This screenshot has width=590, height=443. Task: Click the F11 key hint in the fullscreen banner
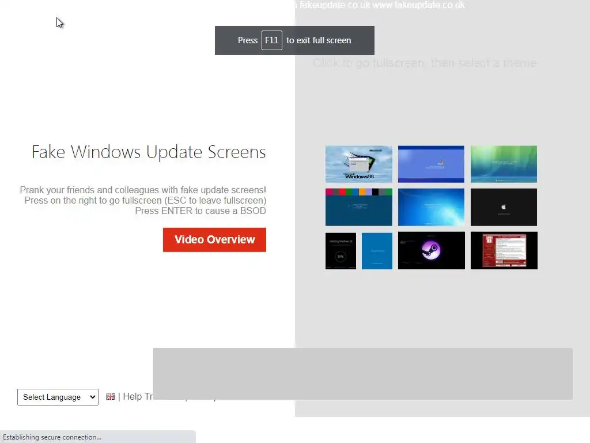click(272, 40)
